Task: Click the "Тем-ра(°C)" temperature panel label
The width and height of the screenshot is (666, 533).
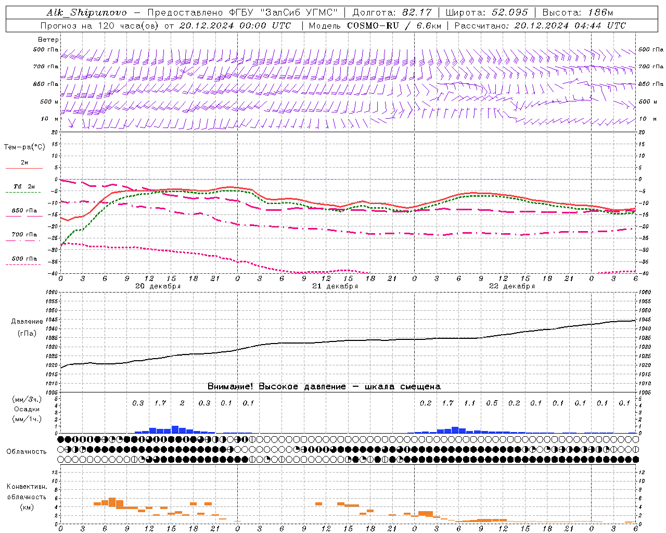Action: (x=24, y=147)
